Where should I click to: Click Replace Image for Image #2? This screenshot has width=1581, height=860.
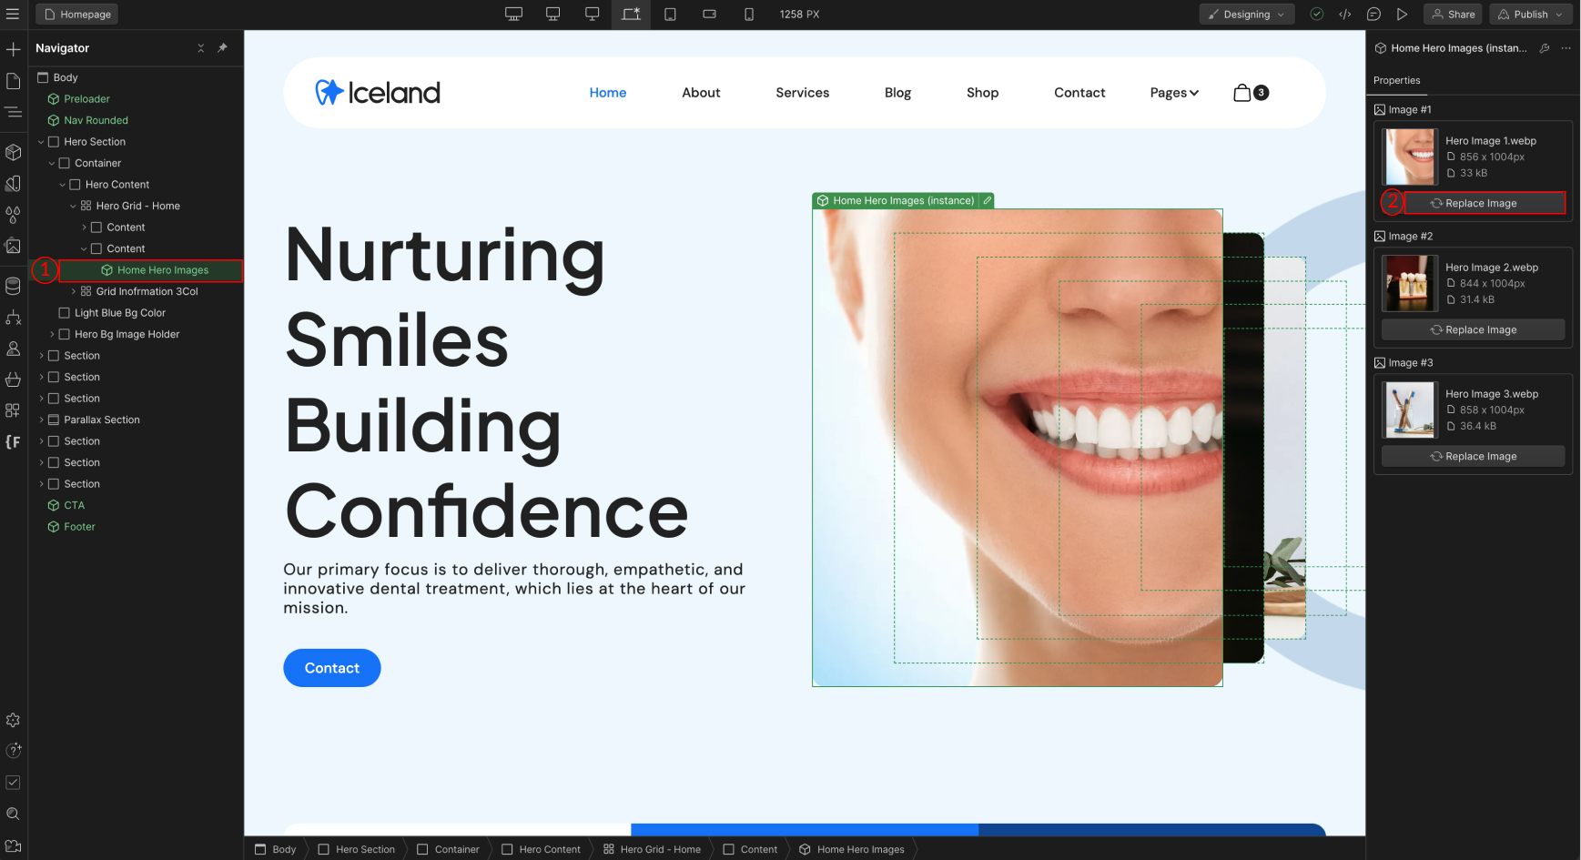pos(1473,330)
